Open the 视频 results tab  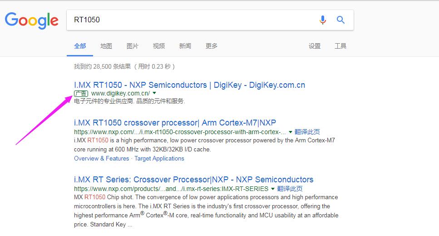pyautogui.click(x=159, y=46)
